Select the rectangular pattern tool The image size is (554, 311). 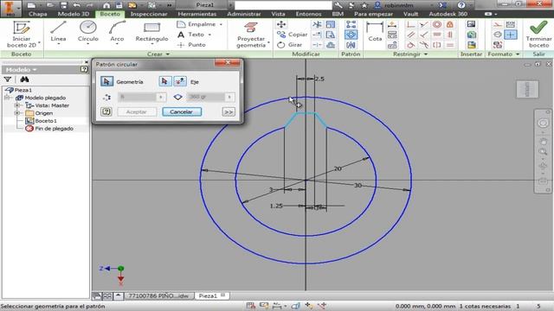click(x=351, y=24)
